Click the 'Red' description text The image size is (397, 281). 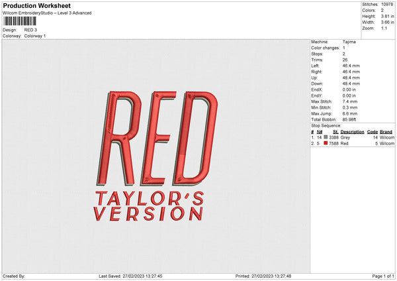tap(344, 144)
